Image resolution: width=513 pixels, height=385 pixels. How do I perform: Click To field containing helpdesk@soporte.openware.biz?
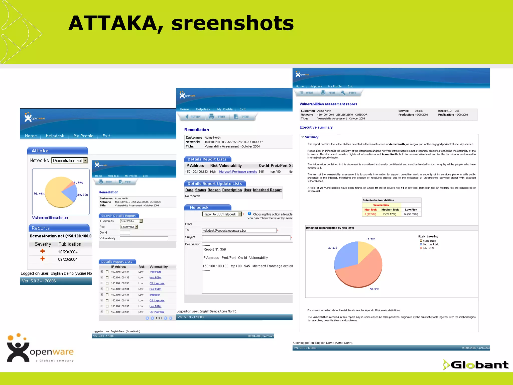[x=239, y=231]
